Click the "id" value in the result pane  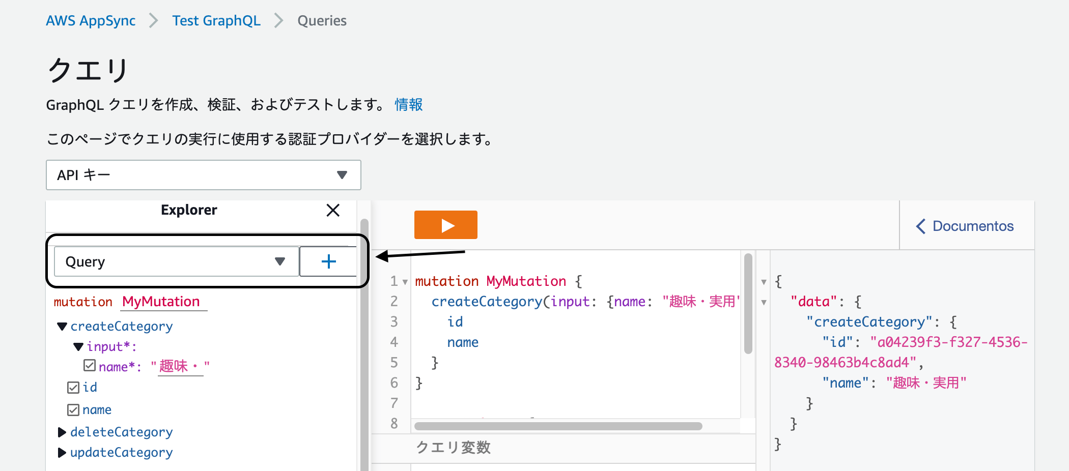click(x=901, y=352)
